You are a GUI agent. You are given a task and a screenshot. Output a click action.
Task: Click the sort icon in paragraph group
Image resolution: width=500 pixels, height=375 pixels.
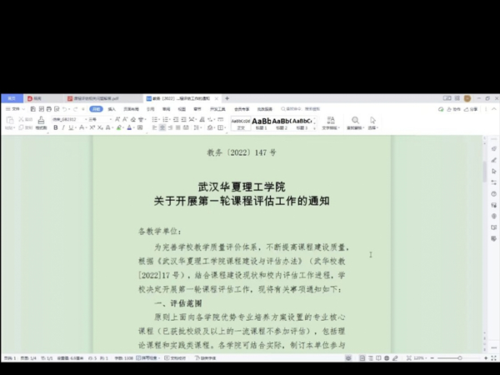[x=202, y=119]
